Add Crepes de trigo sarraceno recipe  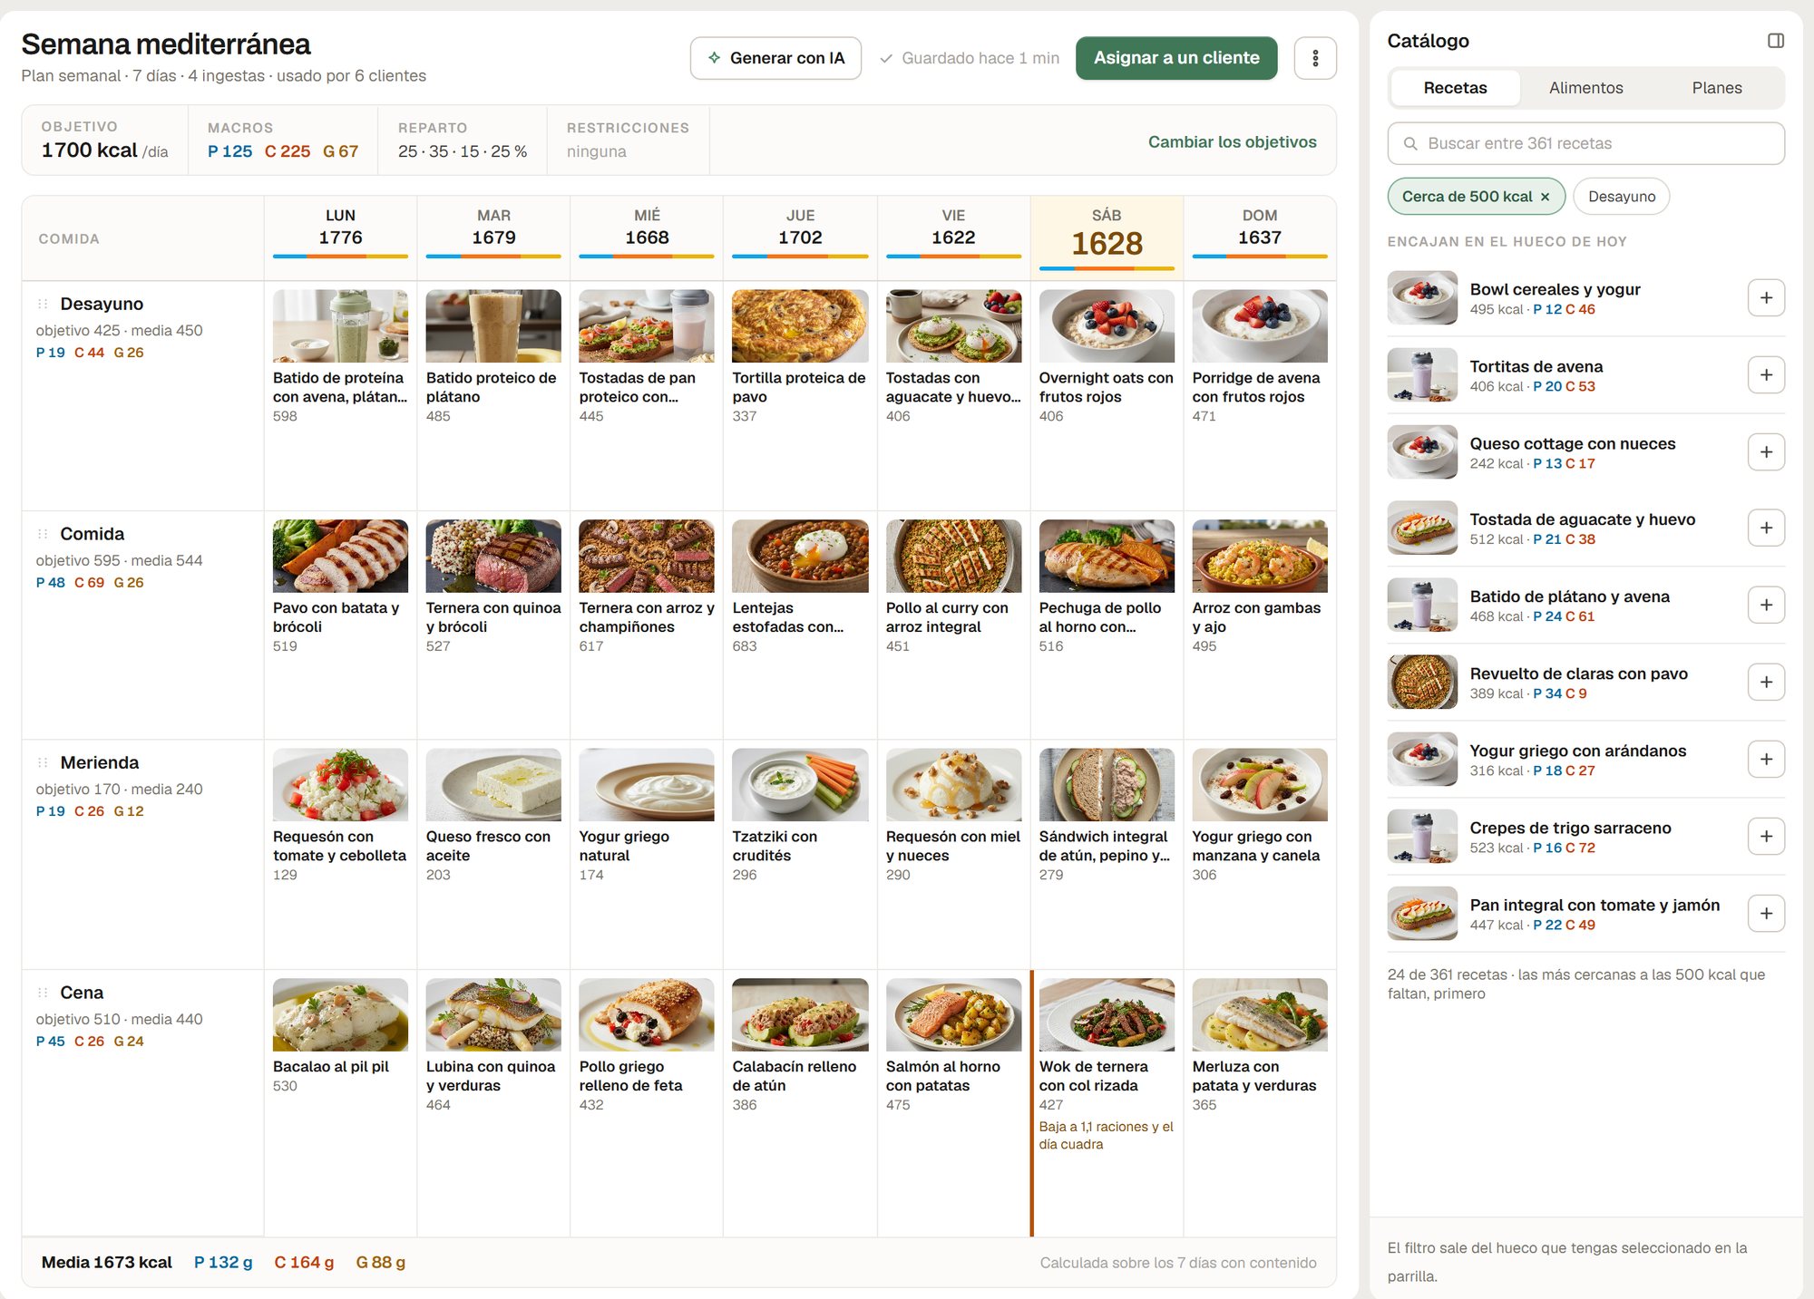[x=1766, y=837]
